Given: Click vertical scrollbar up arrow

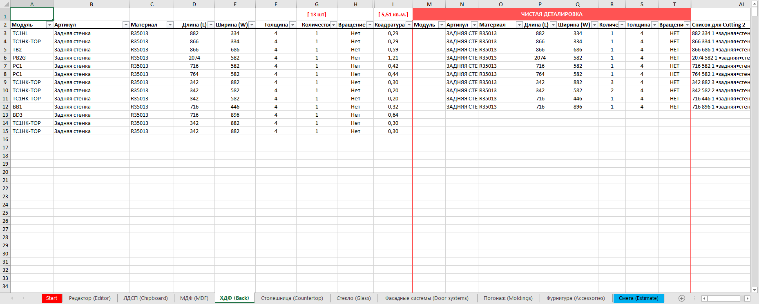Looking at the screenshot, I should tap(755, 3).
